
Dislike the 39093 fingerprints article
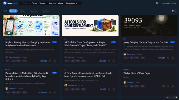point(137,58)
